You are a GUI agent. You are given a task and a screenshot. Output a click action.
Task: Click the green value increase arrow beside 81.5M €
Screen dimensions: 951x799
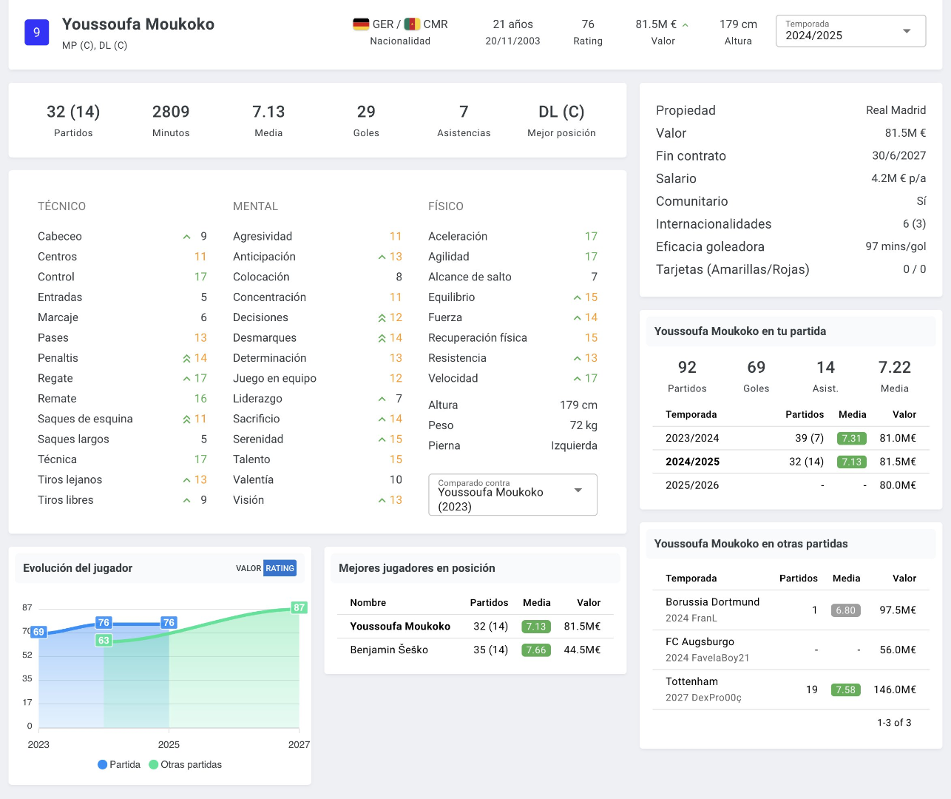point(686,25)
